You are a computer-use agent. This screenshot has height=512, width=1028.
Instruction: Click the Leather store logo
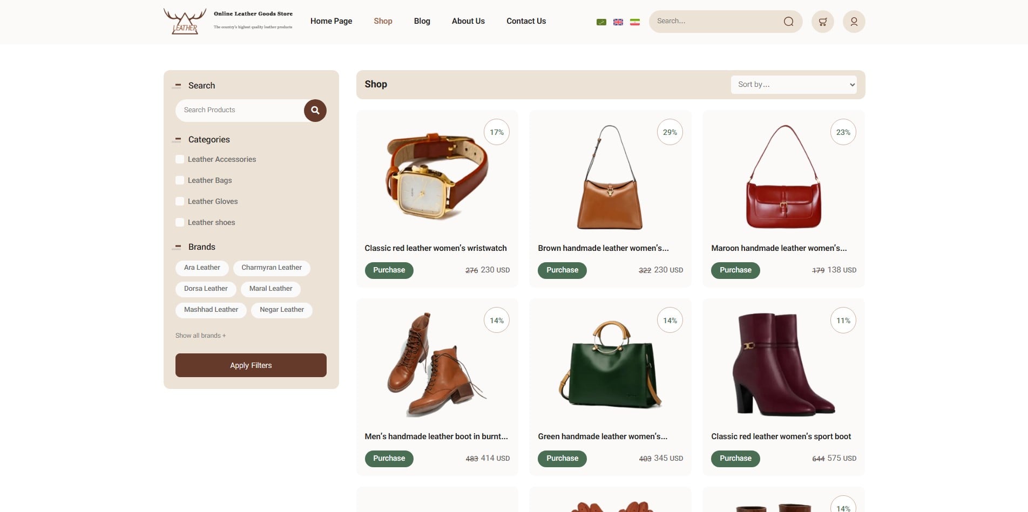pos(185,22)
